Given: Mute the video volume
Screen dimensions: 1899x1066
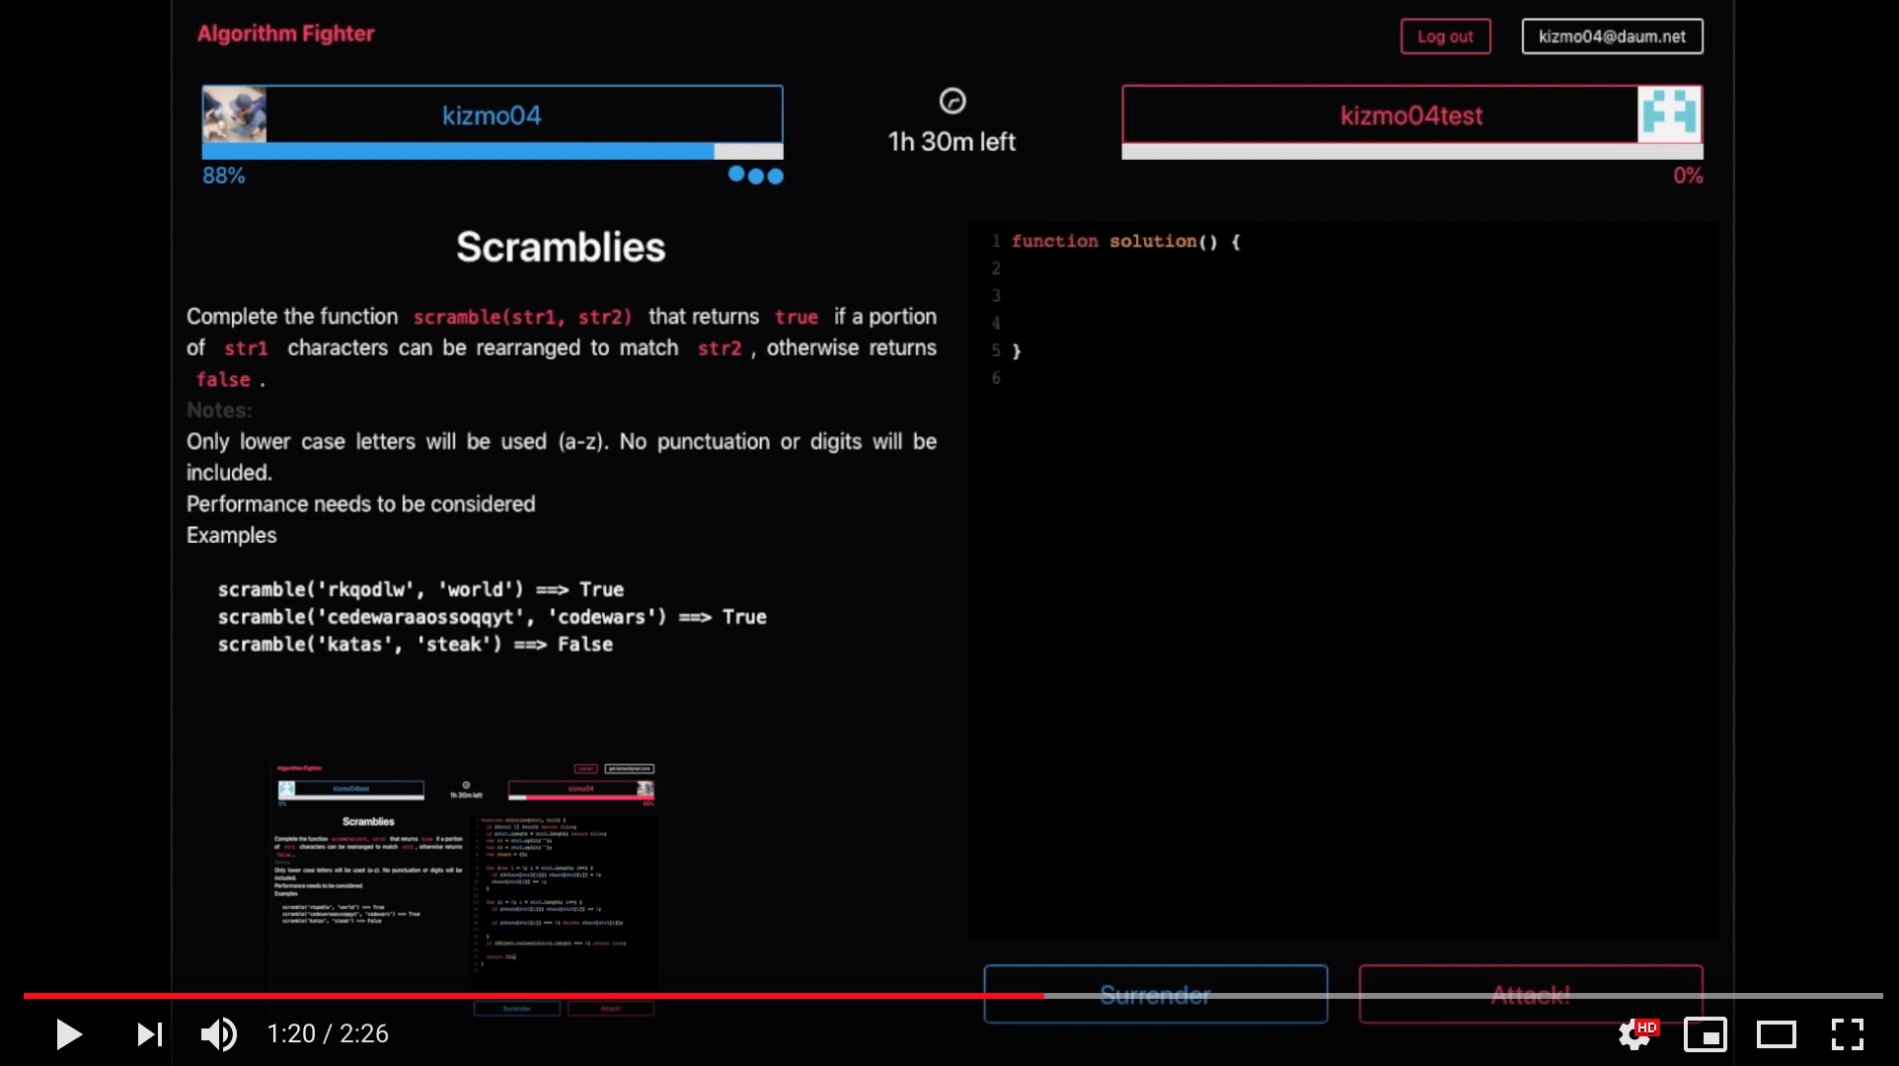Looking at the screenshot, I should 218,1033.
